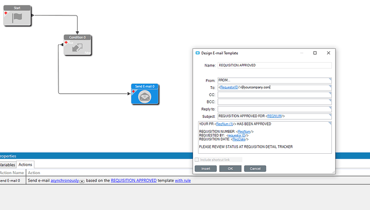This screenshot has height=210, width=370.
Task: Click ReqNum (1) variable in body
Action: [224, 124]
